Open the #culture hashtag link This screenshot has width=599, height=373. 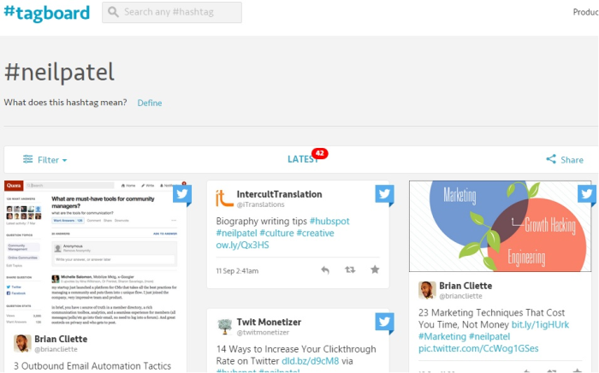tap(276, 233)
